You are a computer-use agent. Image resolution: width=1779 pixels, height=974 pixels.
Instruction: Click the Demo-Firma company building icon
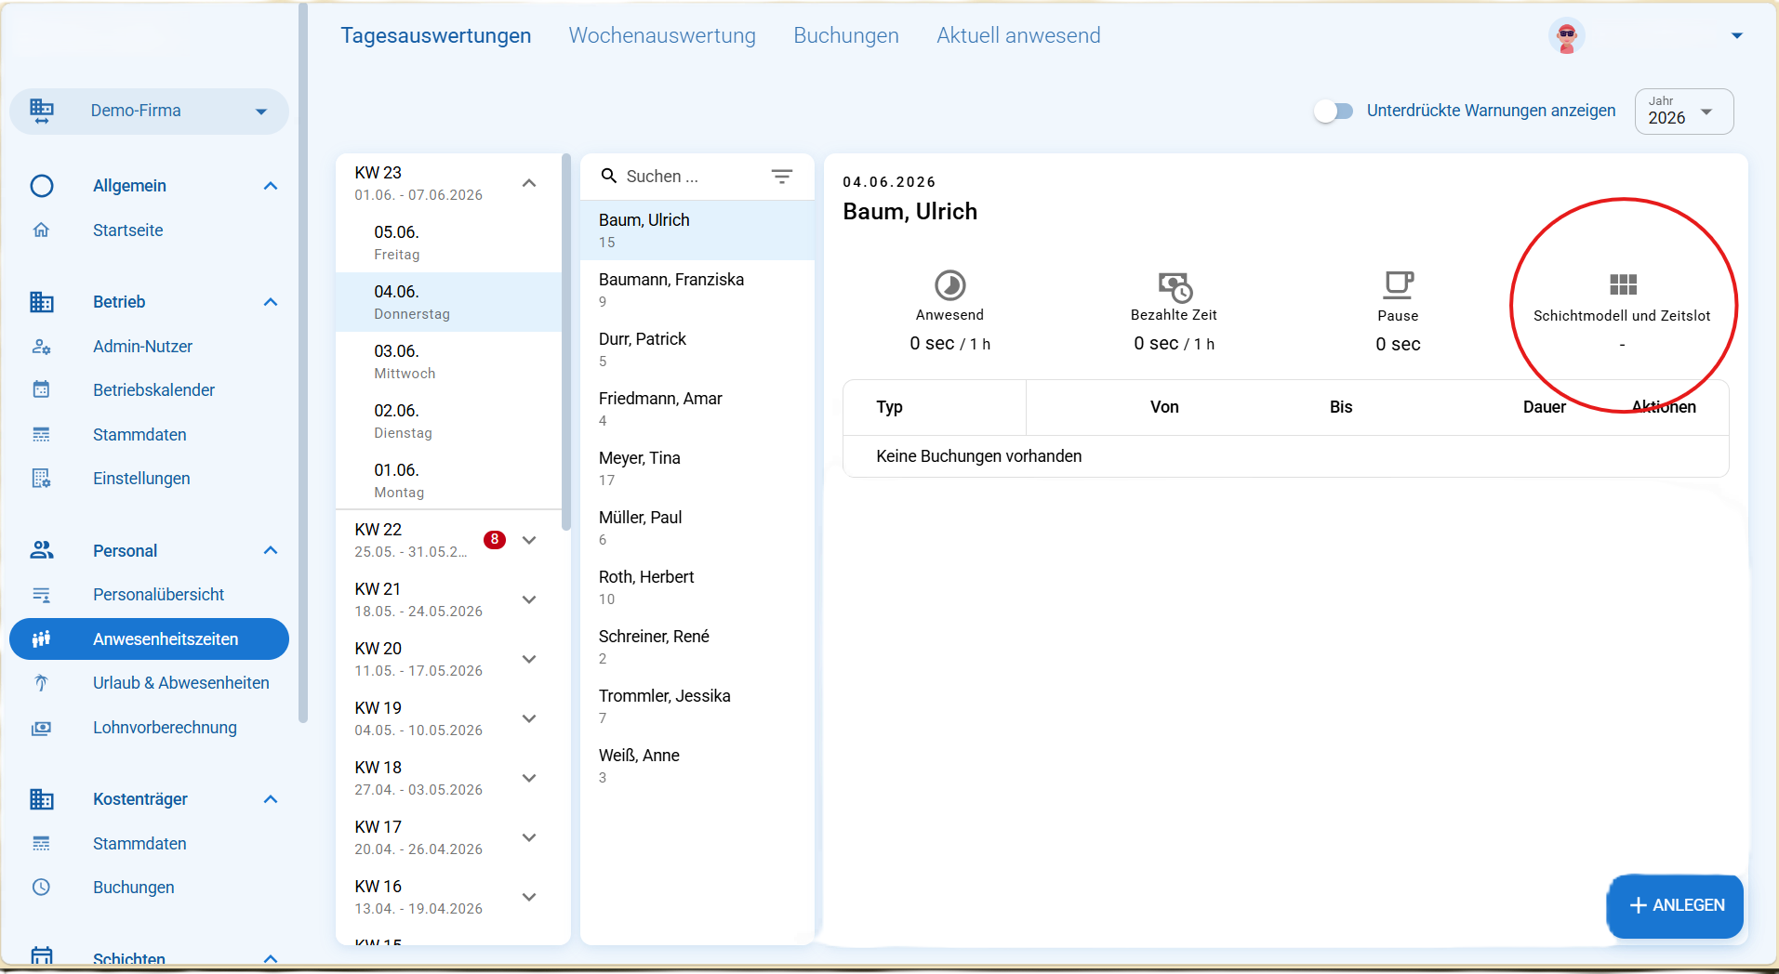coord(42,111)
